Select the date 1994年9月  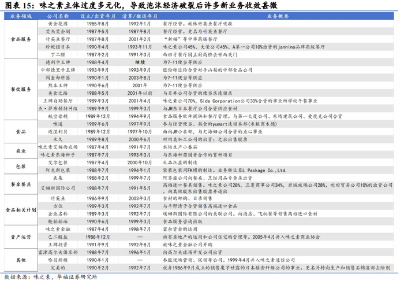pos(140,116)
